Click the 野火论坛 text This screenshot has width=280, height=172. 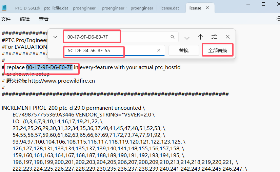pyautogui.click(x=17, y=81)
